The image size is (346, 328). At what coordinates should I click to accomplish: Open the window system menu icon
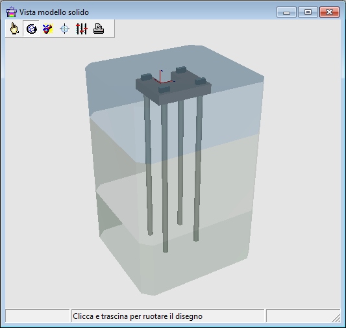click(11, 12)
